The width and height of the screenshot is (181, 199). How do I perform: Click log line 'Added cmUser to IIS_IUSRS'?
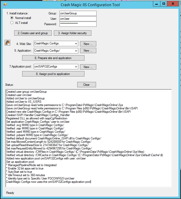(x=24, y=102)
